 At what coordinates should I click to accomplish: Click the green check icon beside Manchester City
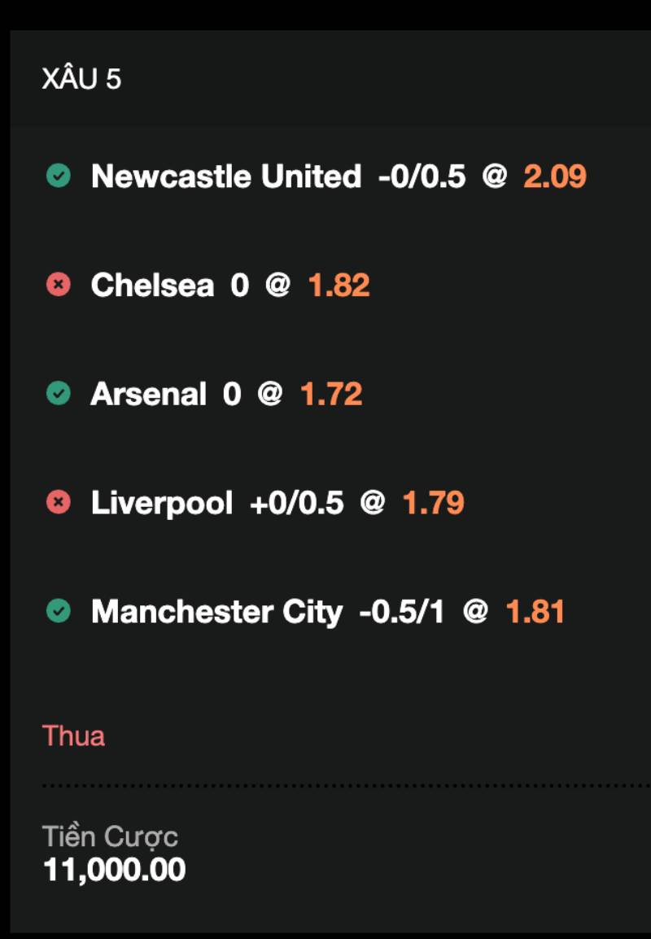click(58, 611)
